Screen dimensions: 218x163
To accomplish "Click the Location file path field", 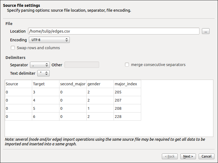I will (113, 31).
